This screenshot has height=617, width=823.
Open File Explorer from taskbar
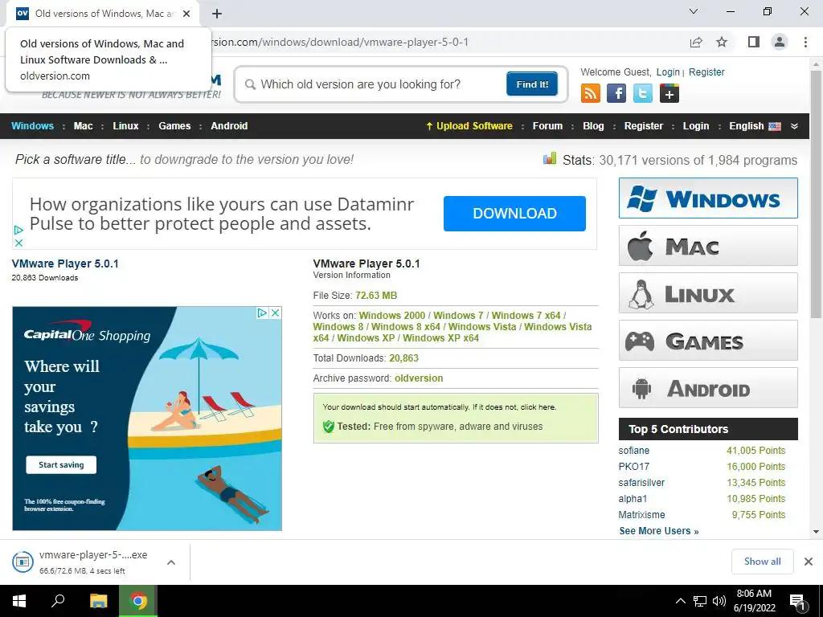click(98, 601)
